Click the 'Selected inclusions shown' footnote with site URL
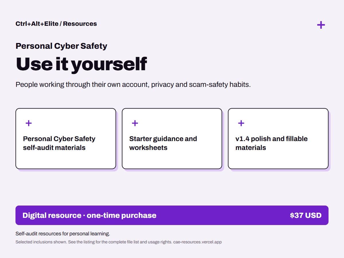344x258 pixels. pyautogui.click(x=118, y=242)
